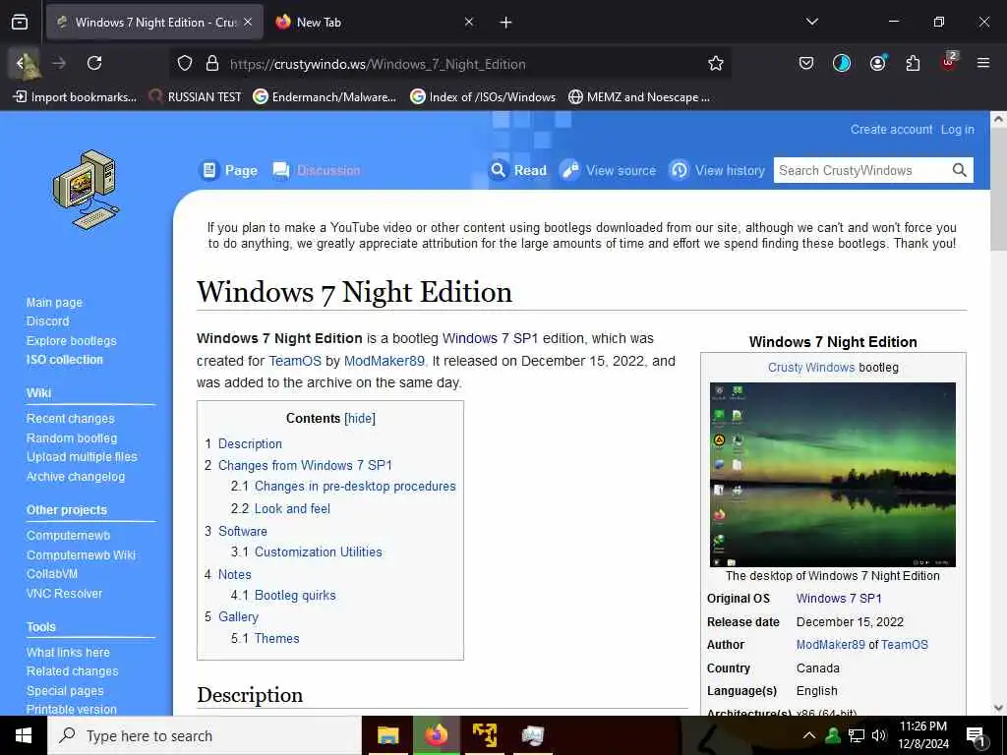Viewport: 1007px width, 755px height.
Task: Open View history tab
Action: point(717,170)
